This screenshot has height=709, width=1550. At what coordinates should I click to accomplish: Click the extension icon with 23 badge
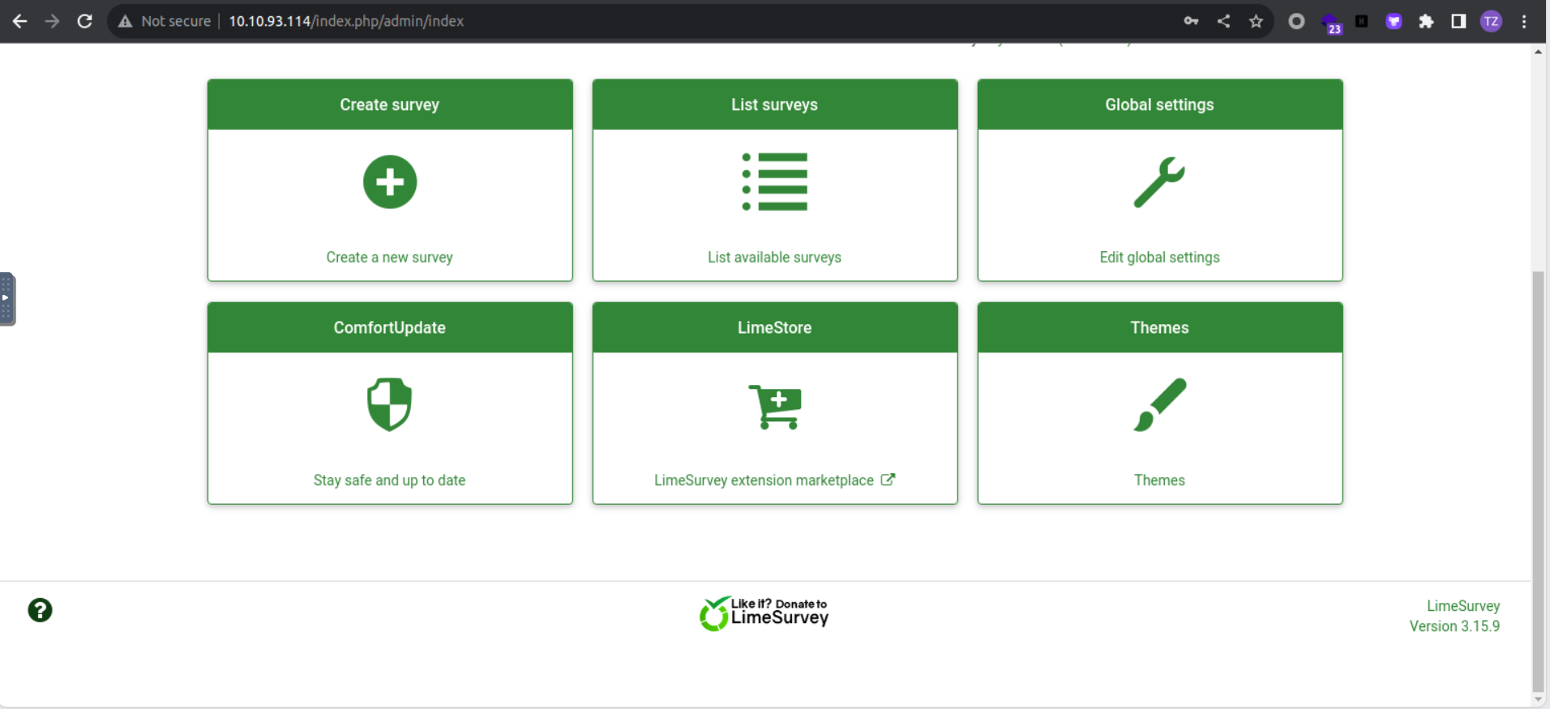1330,23
